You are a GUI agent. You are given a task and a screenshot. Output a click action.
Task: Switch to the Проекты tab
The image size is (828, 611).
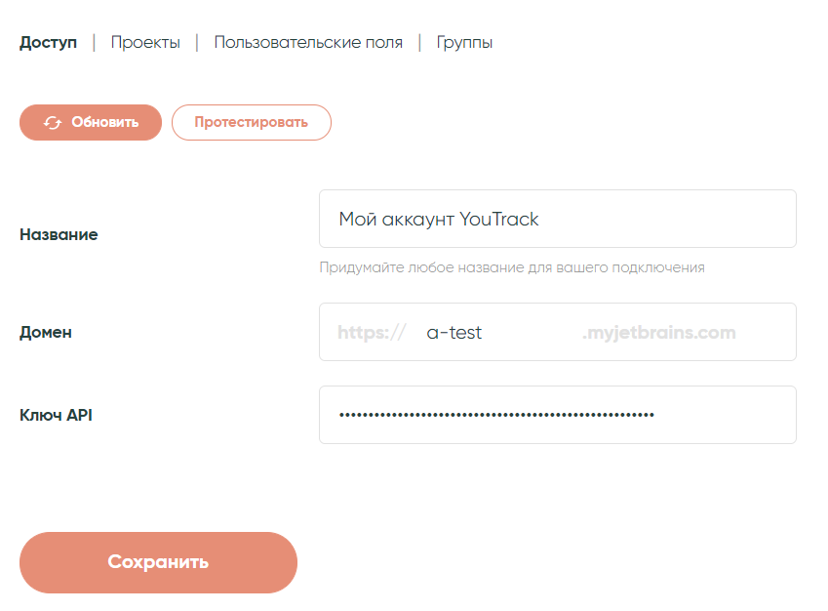145,43
